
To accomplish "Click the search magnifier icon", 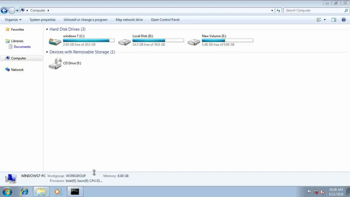I will click(x=346, y=10).
